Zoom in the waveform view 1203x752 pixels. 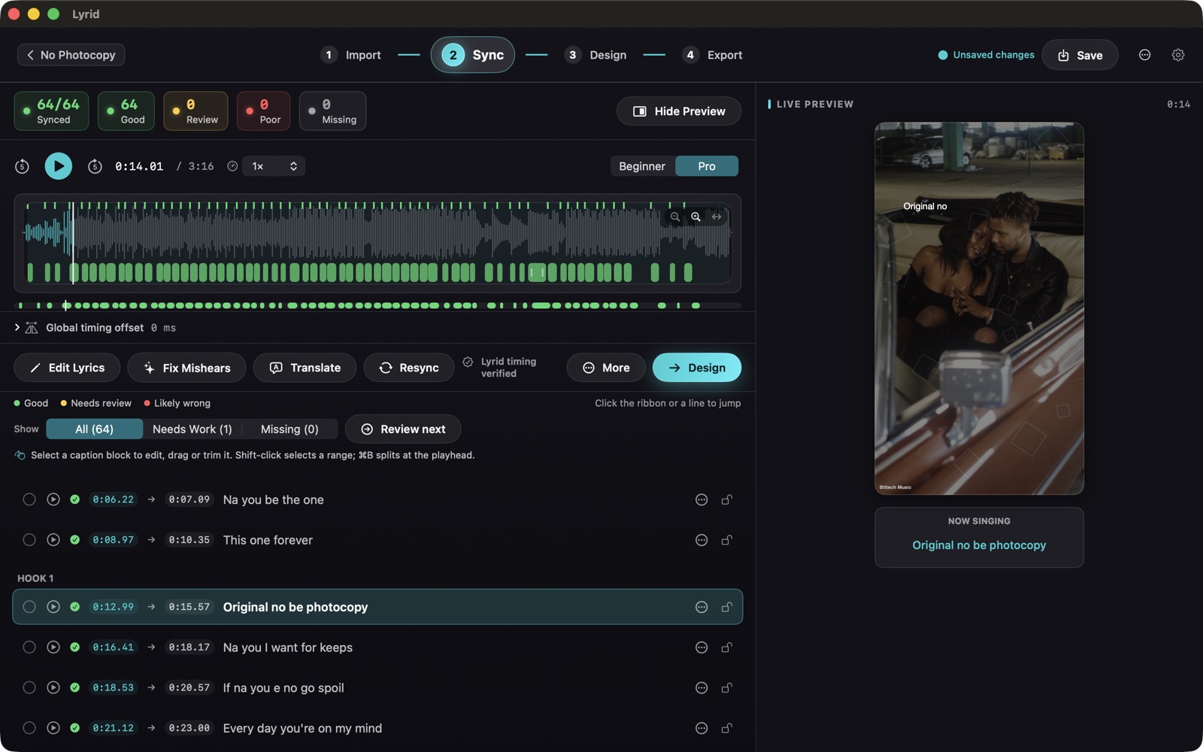696,217
